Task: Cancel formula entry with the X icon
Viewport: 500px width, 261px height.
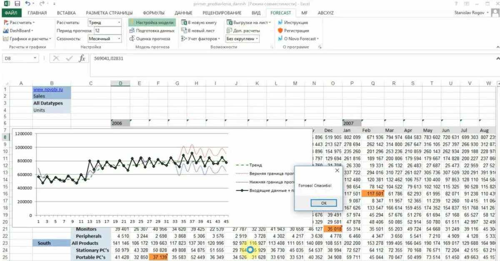Action: click(x=56, y=59)
